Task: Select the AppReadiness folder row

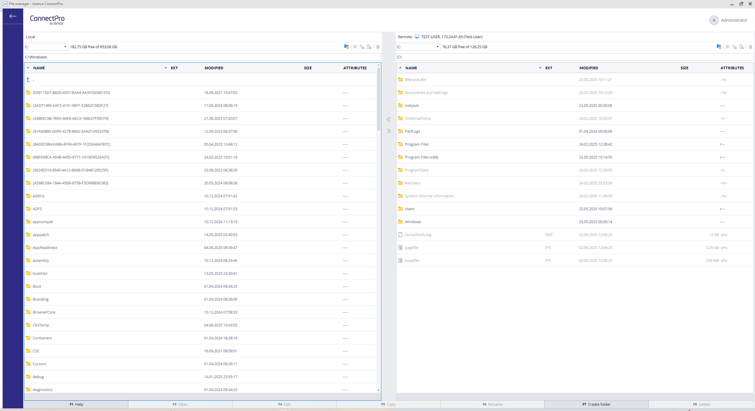Action: click(x=200, y=247)
